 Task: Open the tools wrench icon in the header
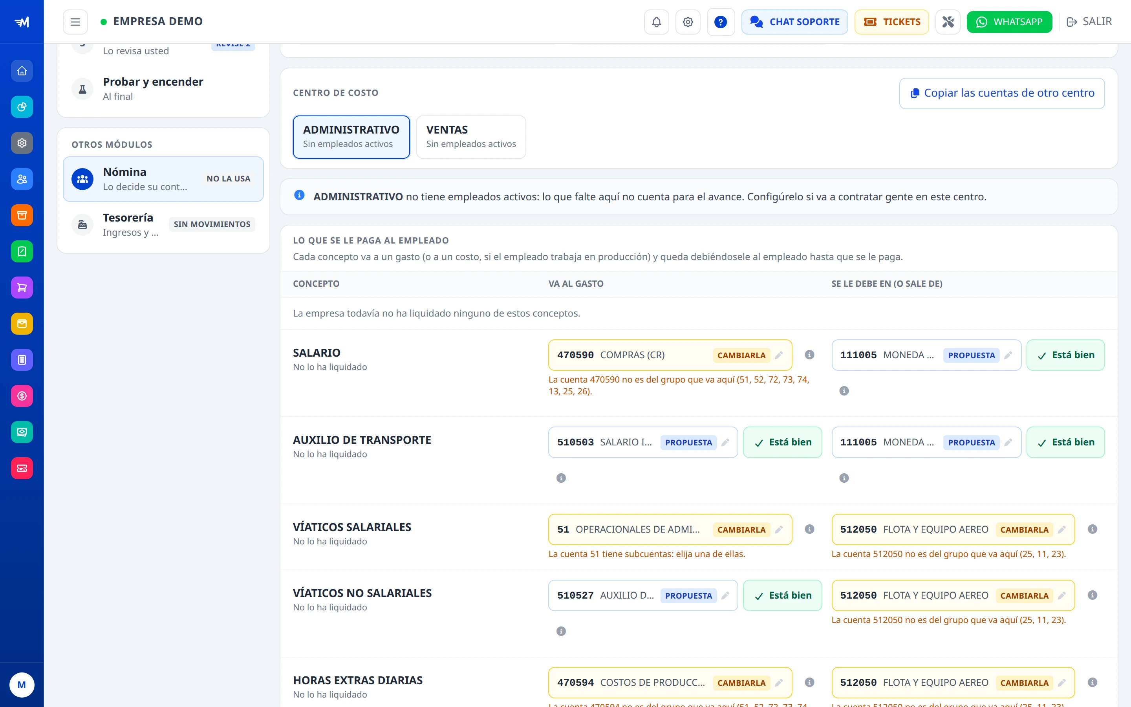947,22
